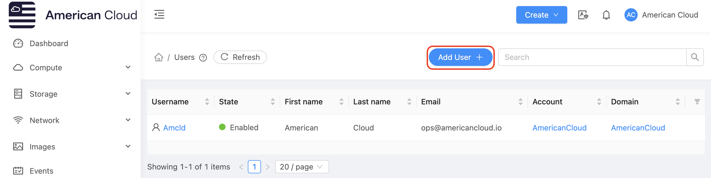Click the Users help question-mark icon
Viewport: 711px width, 178px height.
[203, 58]
